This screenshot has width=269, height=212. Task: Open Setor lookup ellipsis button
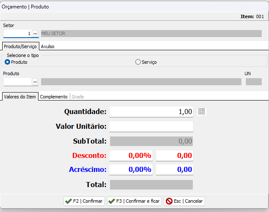(35, 33)
